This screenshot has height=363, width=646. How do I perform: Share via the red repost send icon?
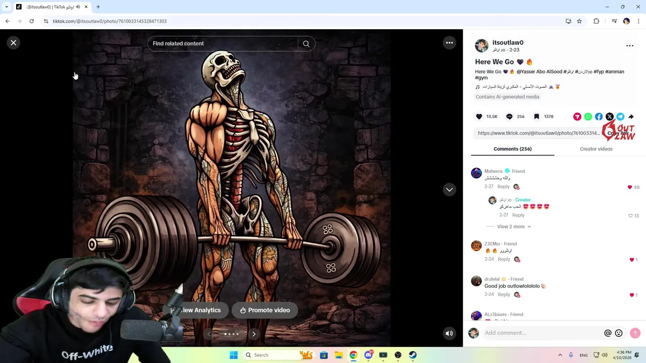577,116
